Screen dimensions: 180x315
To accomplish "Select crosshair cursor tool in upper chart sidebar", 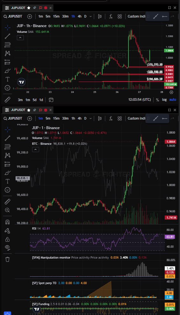I will [x=7, y=27].
